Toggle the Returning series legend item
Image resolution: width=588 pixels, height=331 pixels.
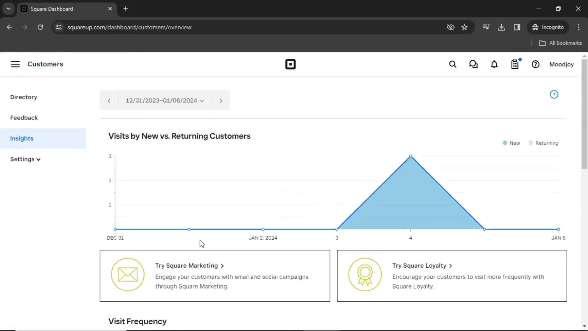point(544,143)
